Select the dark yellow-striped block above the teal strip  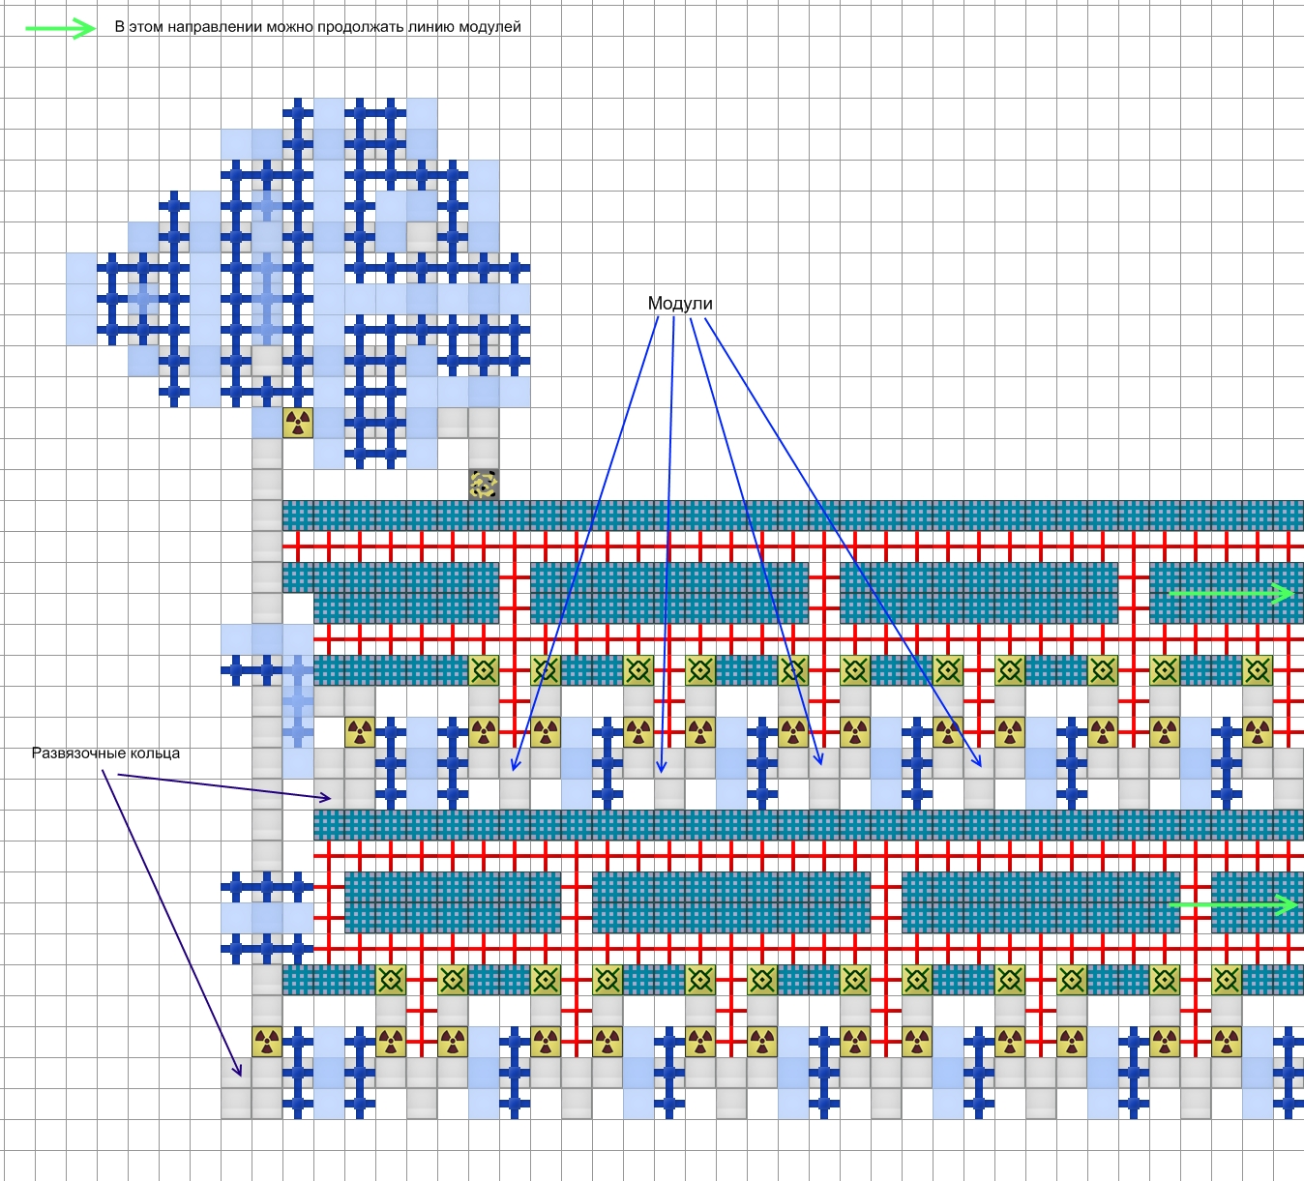coord(484,485)
